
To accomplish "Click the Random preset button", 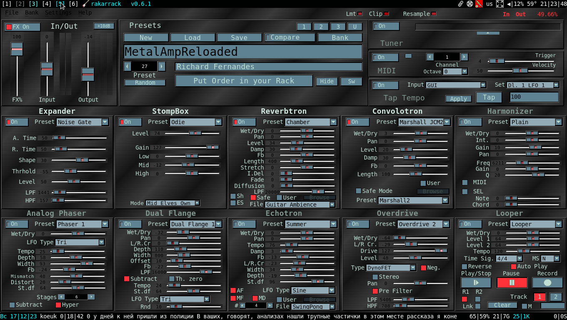I will click(x=145, y=82).
